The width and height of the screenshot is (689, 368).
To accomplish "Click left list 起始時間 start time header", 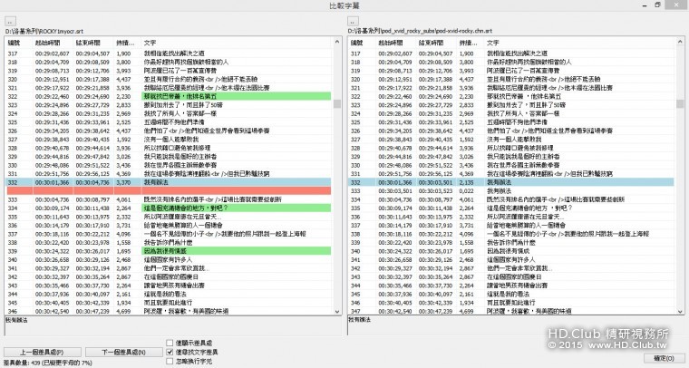I will coord(53,43).
